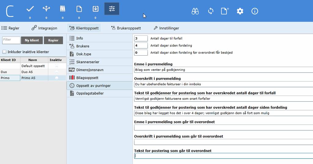Click the binoculars search icon
313x164 pixels.
pos(195,11)
